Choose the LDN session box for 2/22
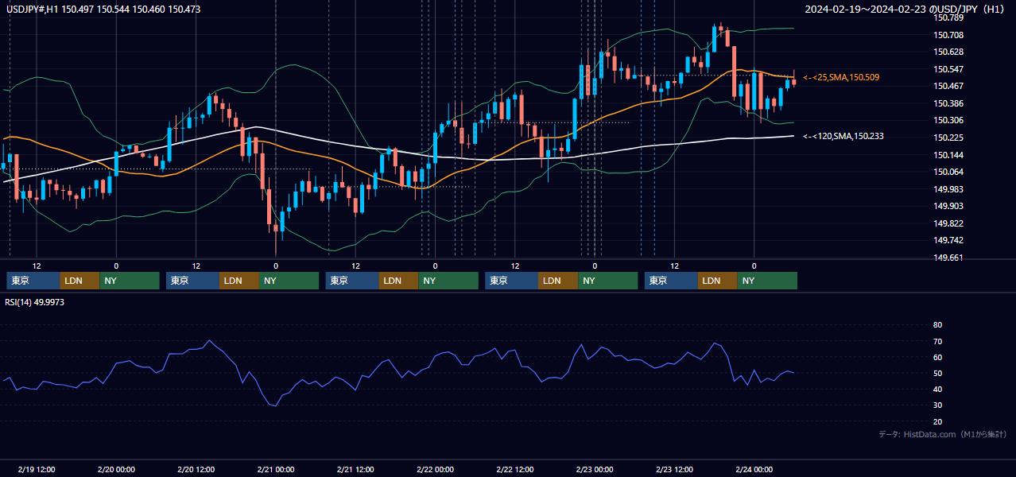Image resolution: width=1016 pixels, height=477 pixels. click(558, 281)
